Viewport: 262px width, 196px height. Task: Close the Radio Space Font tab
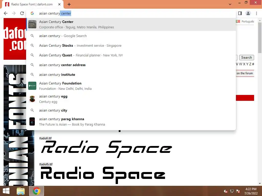pos(59,4)
